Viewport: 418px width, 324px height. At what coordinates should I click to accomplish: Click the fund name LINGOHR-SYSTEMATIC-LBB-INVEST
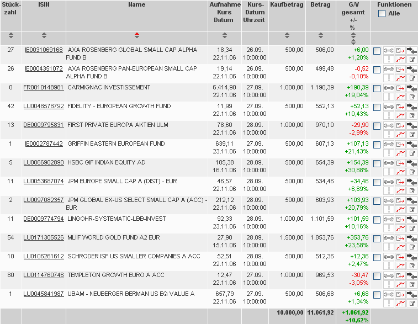coord(117,219)
